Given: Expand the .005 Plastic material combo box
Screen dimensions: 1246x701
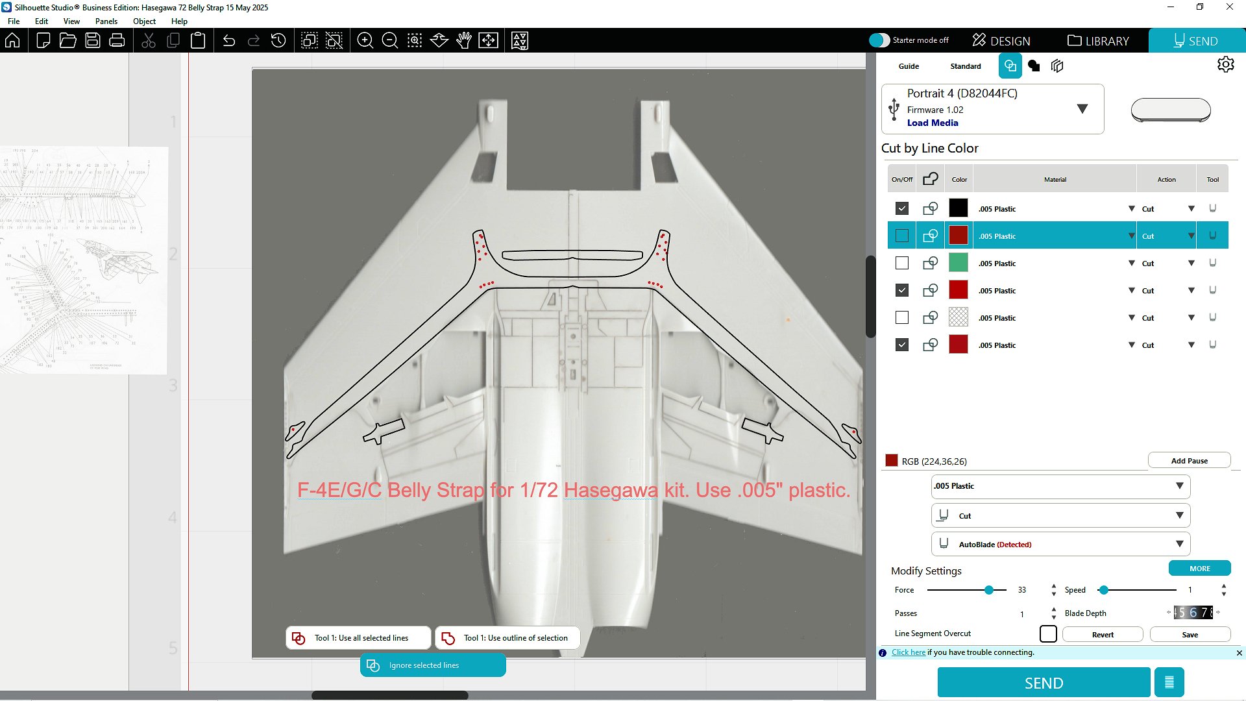Looking at the screenshot, I should 1060,486.
